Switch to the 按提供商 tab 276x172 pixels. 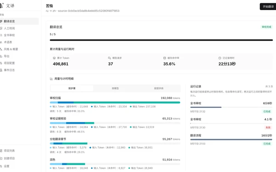[159, 88]
